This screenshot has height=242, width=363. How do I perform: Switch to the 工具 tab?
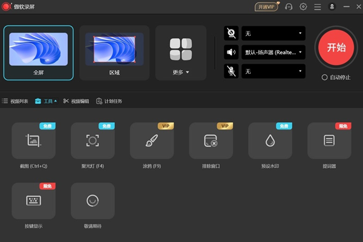click(x=46, y=101)
